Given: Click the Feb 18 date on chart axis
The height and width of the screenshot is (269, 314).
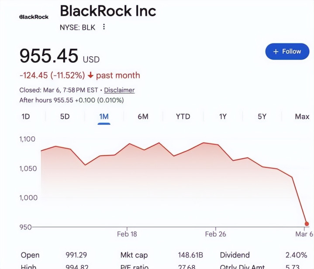Looking at the screenshot, I should (127, 234).
